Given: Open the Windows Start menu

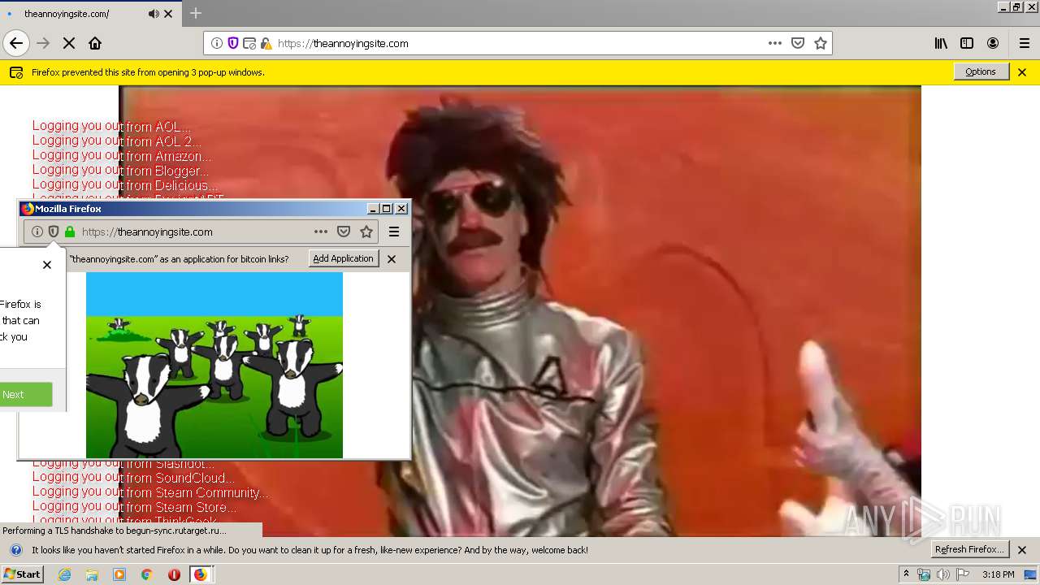Looking at the screenshot, I should pos(23,574).
